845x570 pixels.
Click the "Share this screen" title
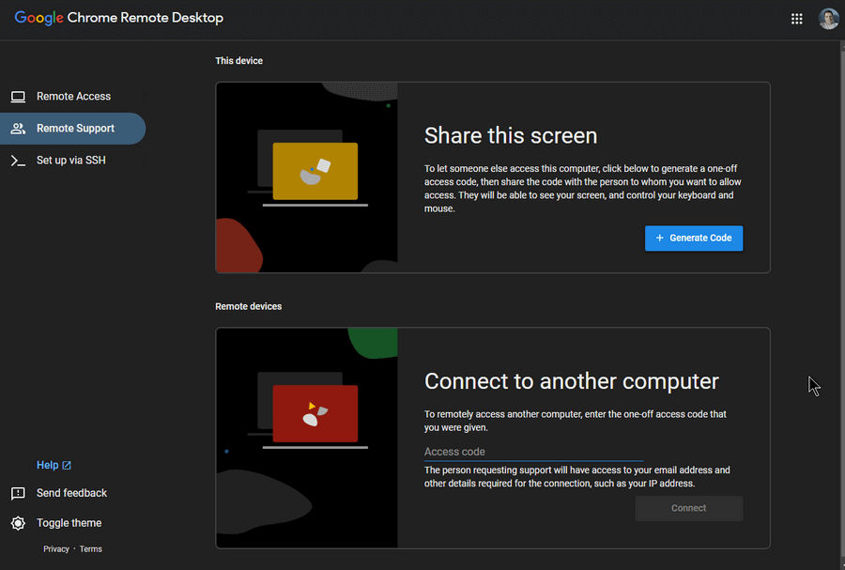(x=511, y=136)
